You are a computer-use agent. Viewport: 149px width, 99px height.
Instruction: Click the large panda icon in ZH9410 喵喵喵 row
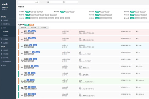click(x=22, y=60)
